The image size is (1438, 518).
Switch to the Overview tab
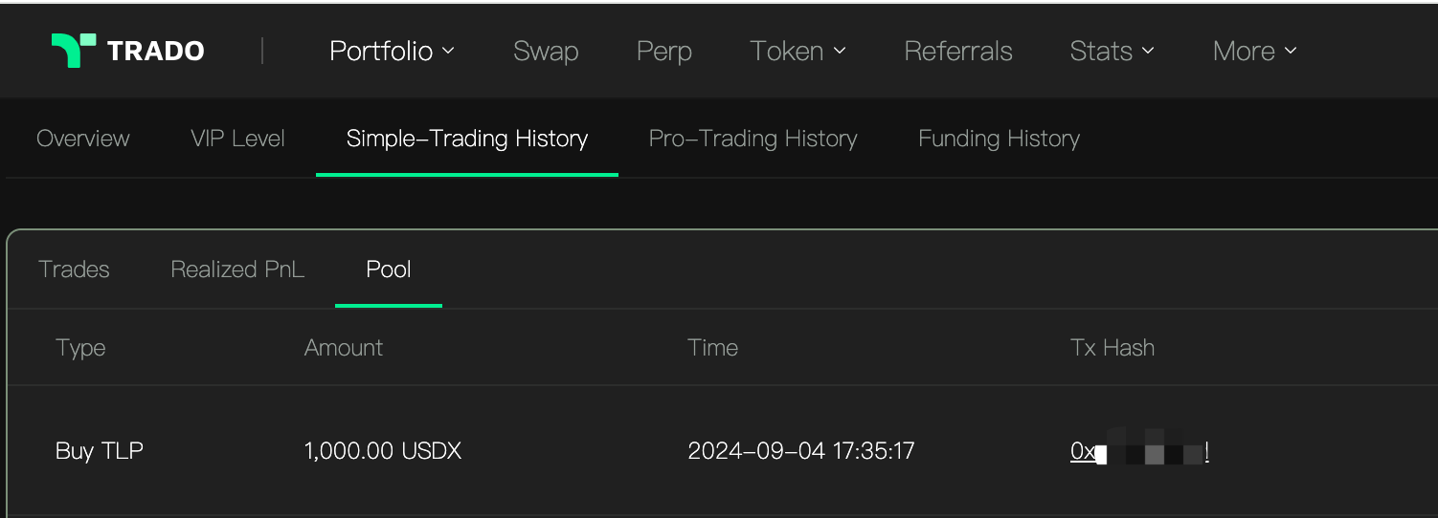pyautogui.click(x=83, y=139)
